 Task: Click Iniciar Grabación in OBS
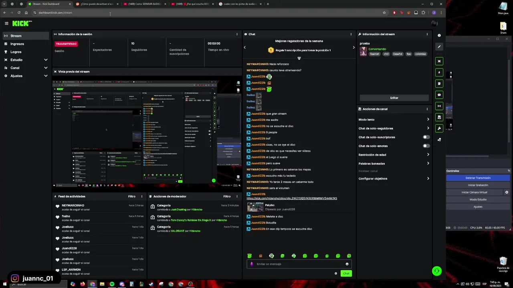coord(478,185)
